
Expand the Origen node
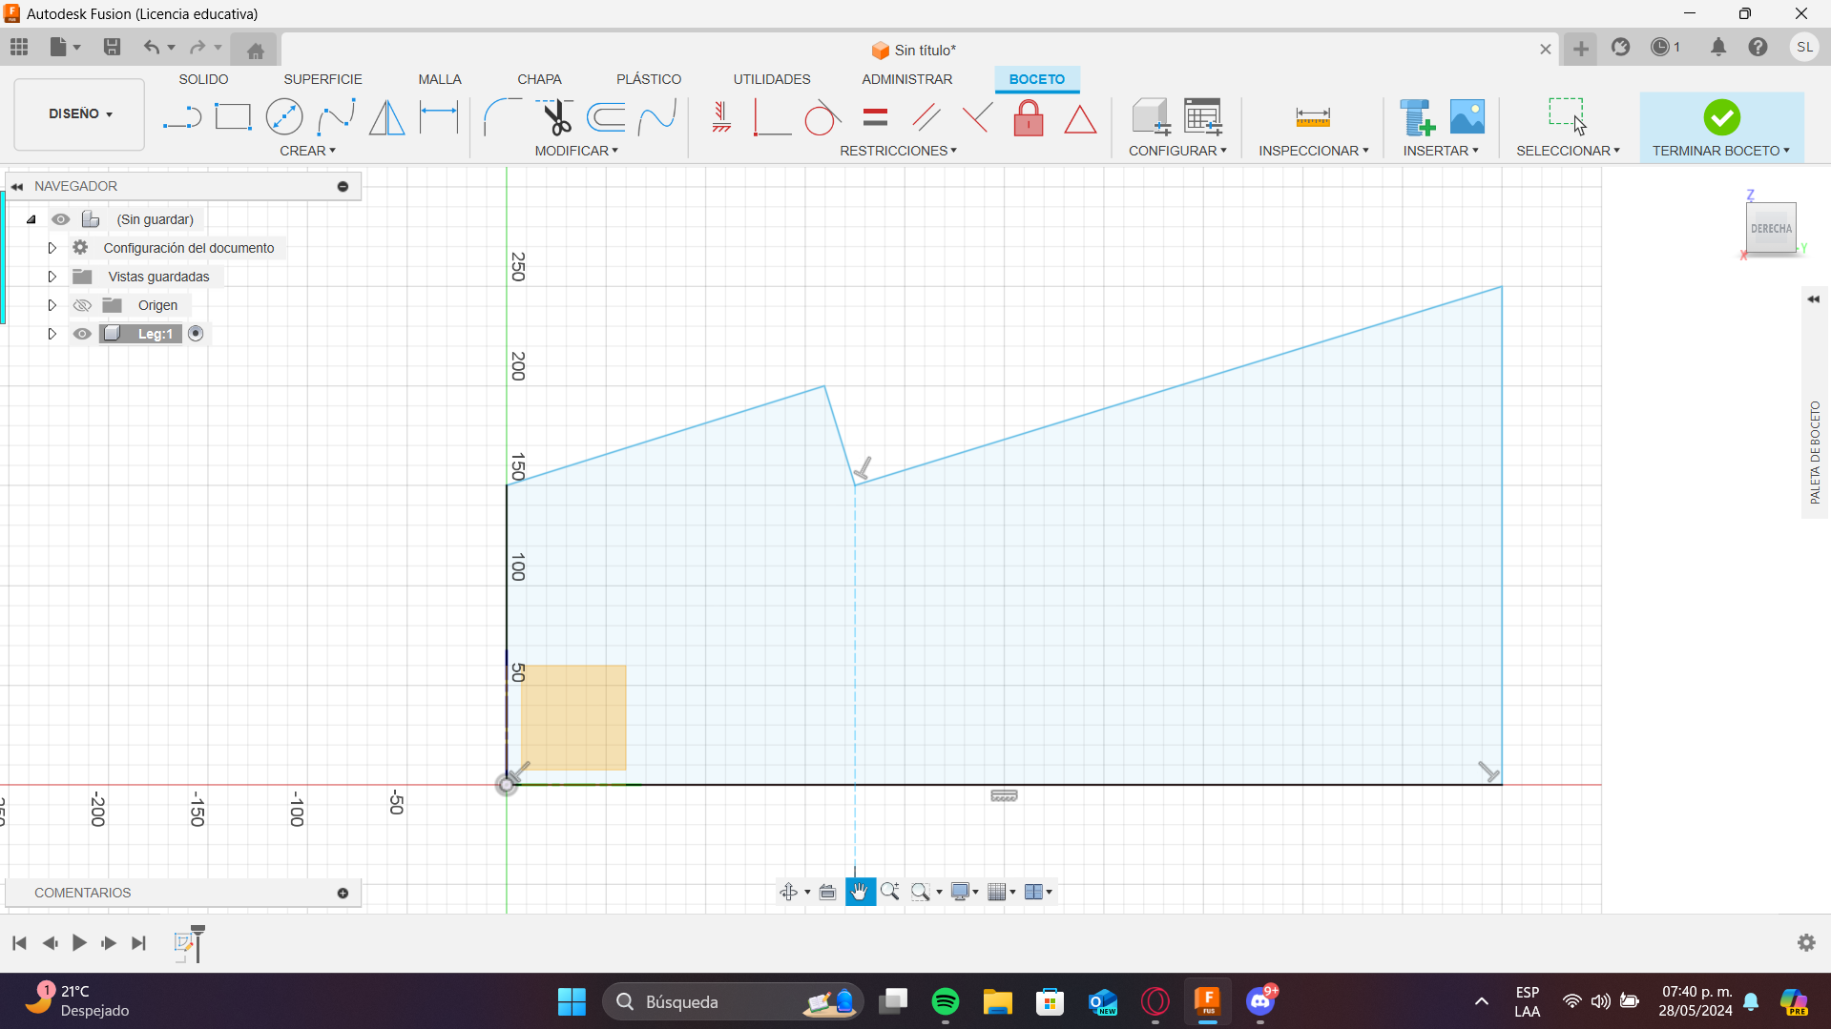52,305
